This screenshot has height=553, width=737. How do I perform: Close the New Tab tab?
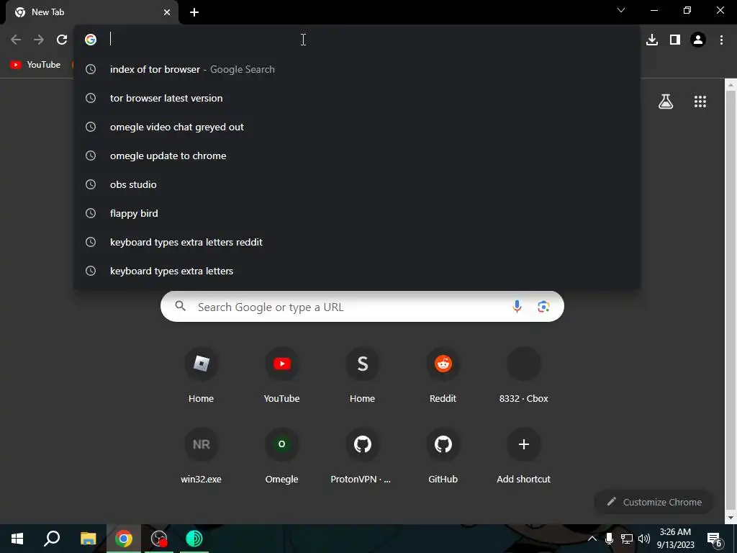(x=167, y=12)
